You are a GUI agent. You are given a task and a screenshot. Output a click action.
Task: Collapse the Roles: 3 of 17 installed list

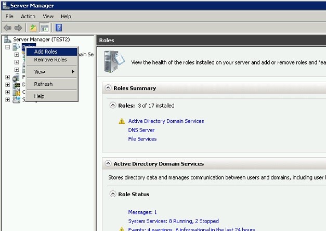113,105
